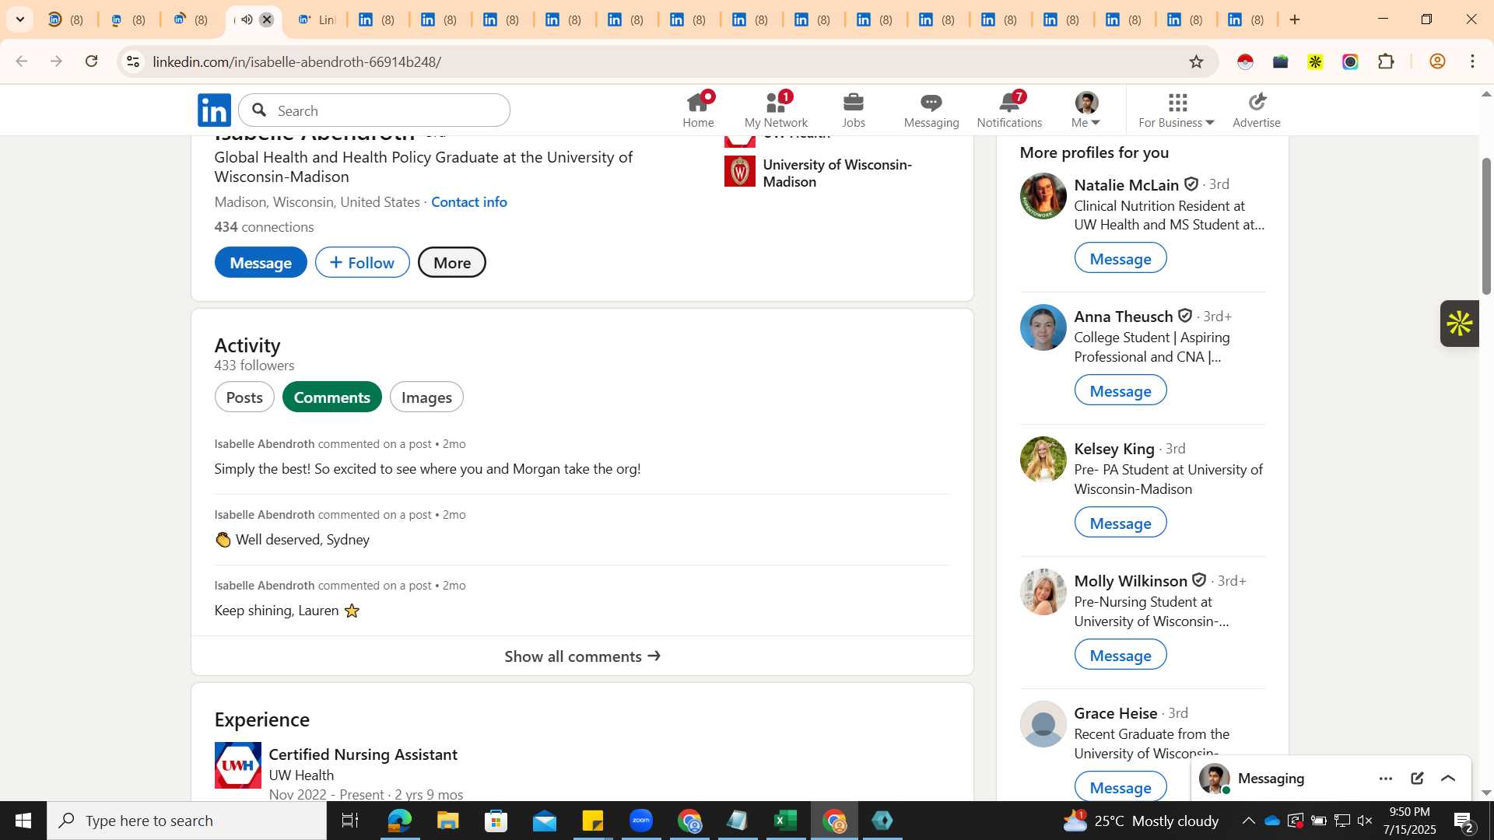Open Natalie McLain profile photo

coord(1043,196)
